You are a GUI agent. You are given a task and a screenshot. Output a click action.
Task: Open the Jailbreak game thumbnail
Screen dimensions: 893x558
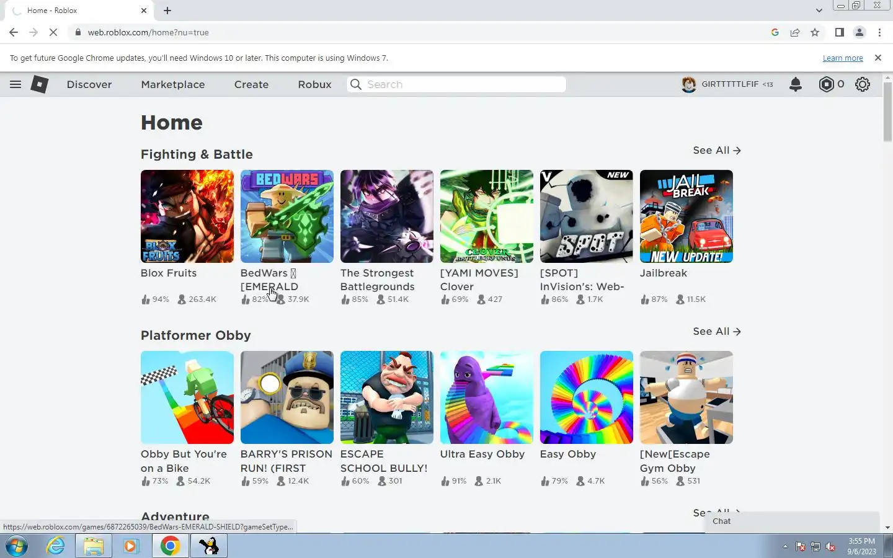tap(686, 216)
